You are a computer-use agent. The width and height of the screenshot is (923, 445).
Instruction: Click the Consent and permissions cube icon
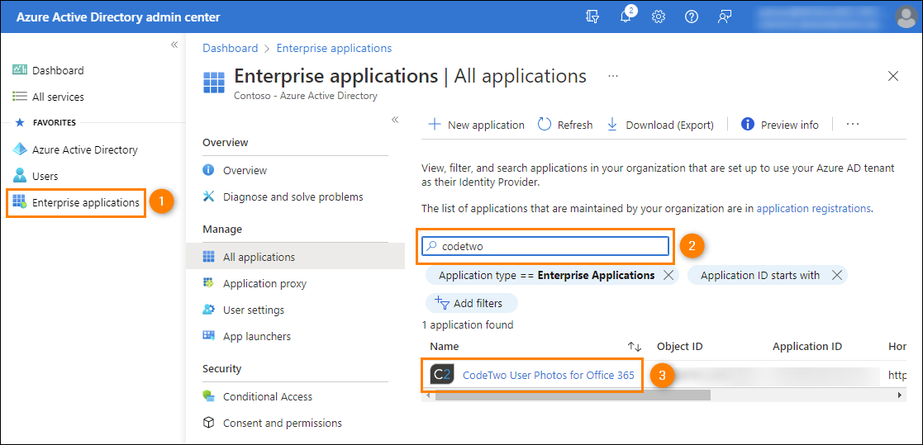point(208,424)
